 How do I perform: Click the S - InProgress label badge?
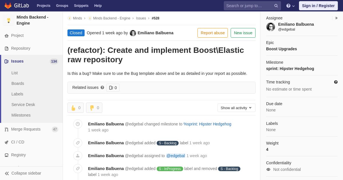[x=170, y=169]
